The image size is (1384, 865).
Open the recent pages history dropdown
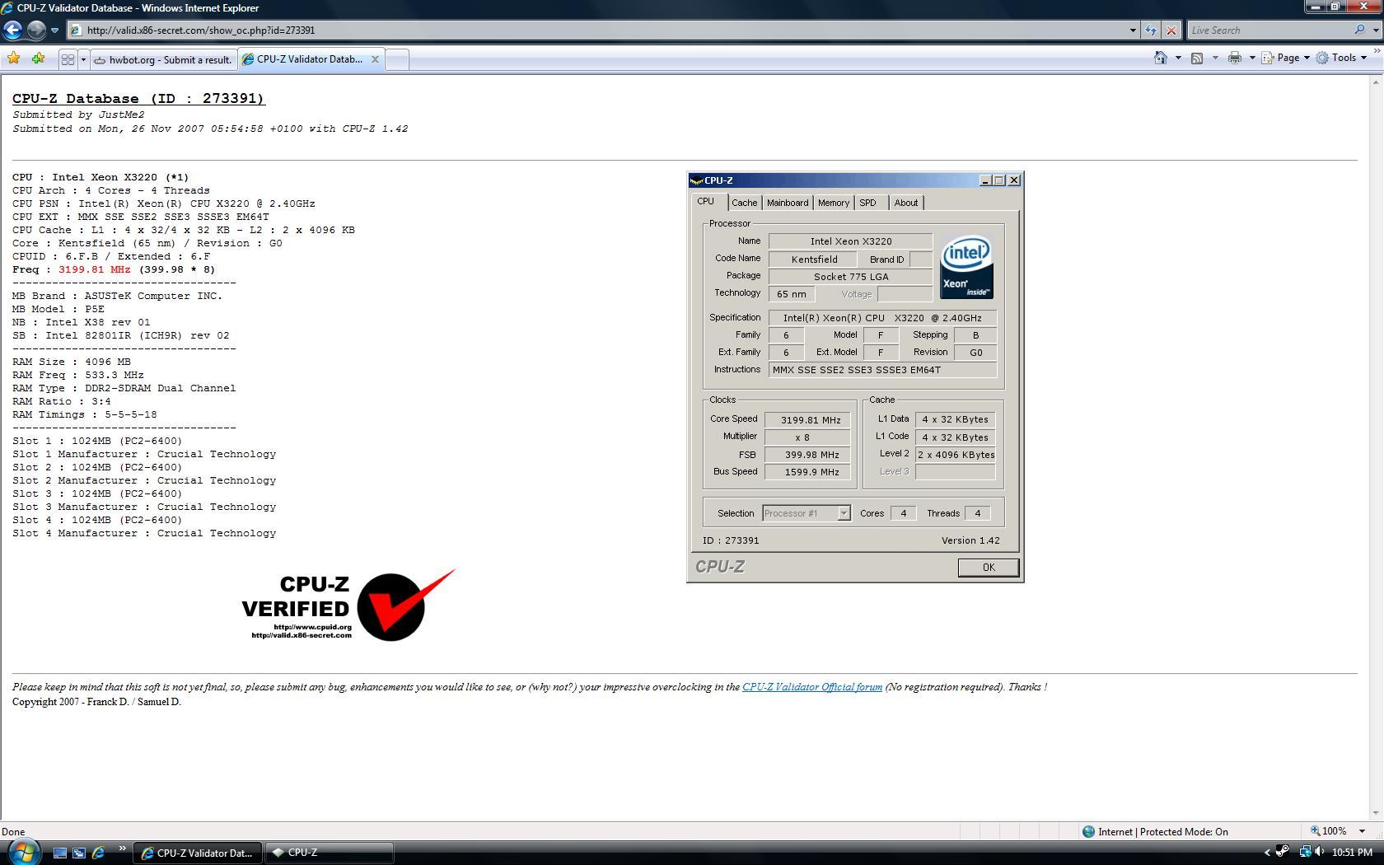click(54, 30)
